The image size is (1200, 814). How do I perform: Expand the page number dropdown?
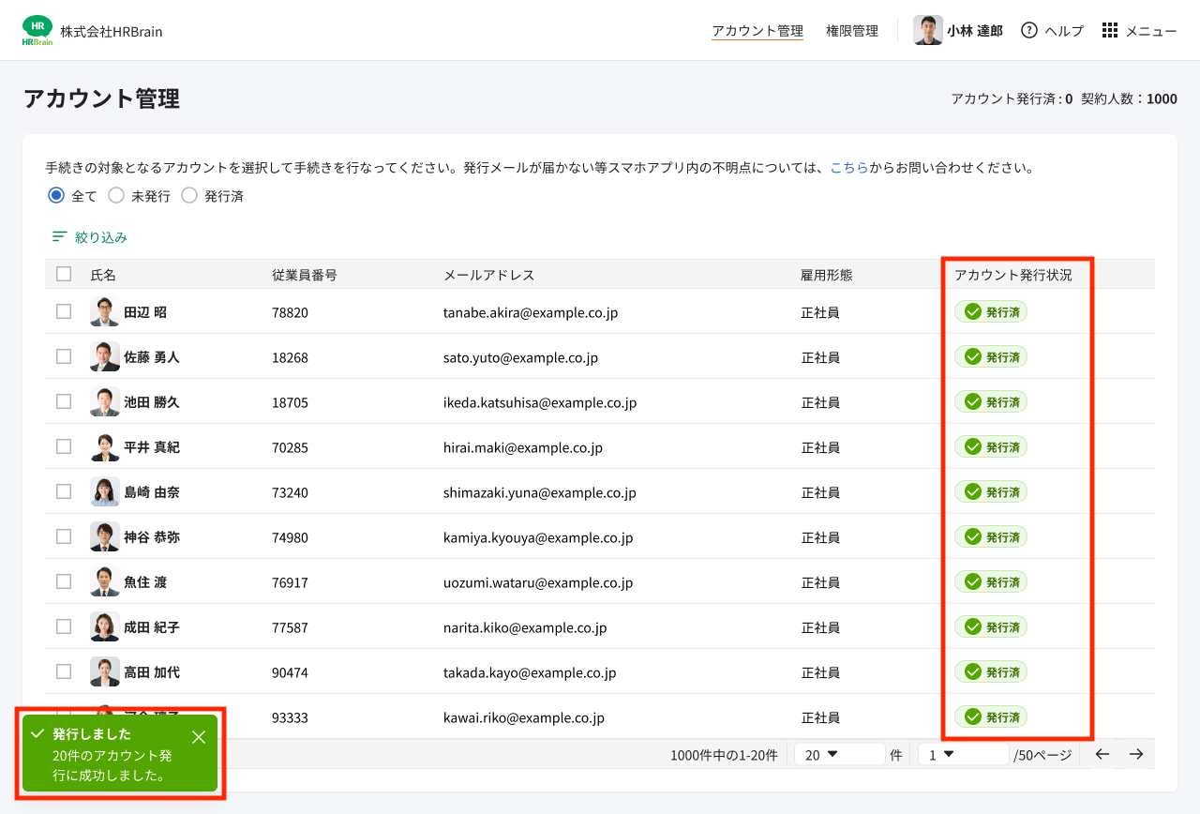962,754
